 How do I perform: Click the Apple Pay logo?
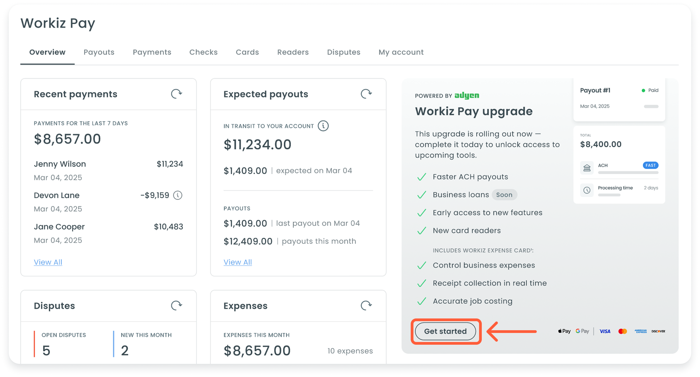point(564,331)
